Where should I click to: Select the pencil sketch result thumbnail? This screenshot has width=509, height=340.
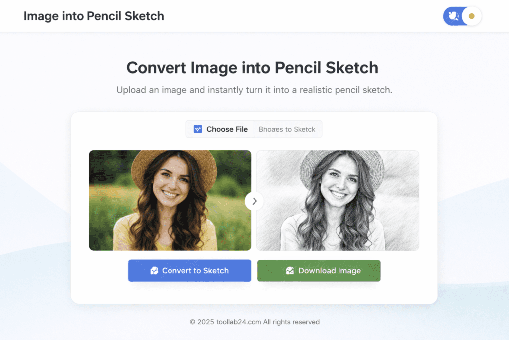coord(338,200)
